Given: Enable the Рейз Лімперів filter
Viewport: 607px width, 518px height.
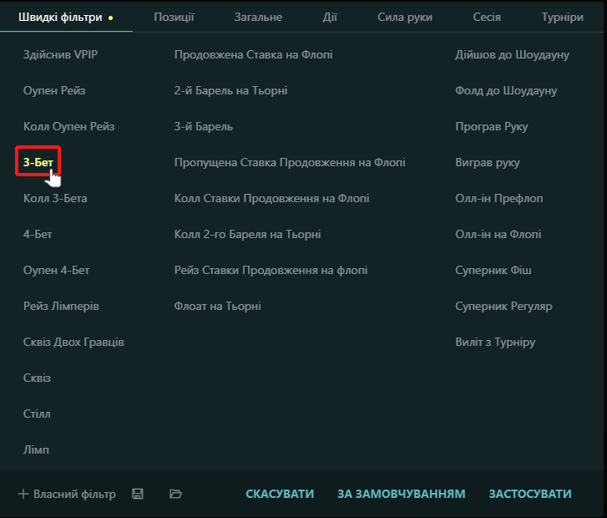Looking at the screenshot, I should click(x=61, y=306).
